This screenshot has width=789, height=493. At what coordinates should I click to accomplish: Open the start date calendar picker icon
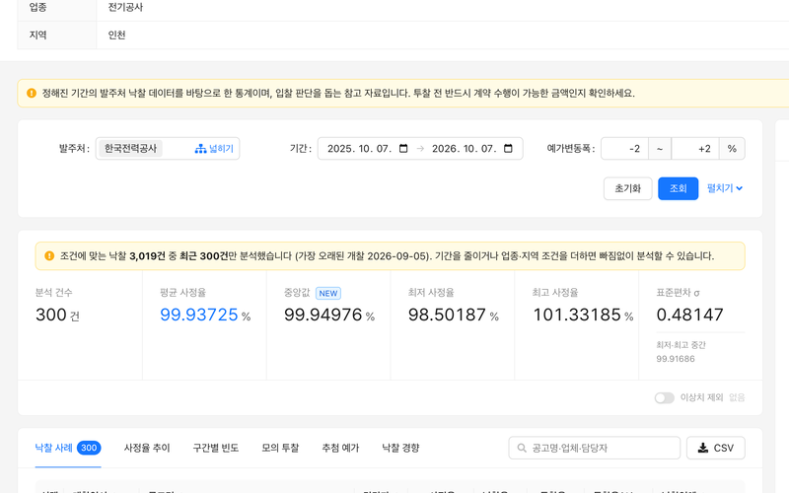pos(403,149)
